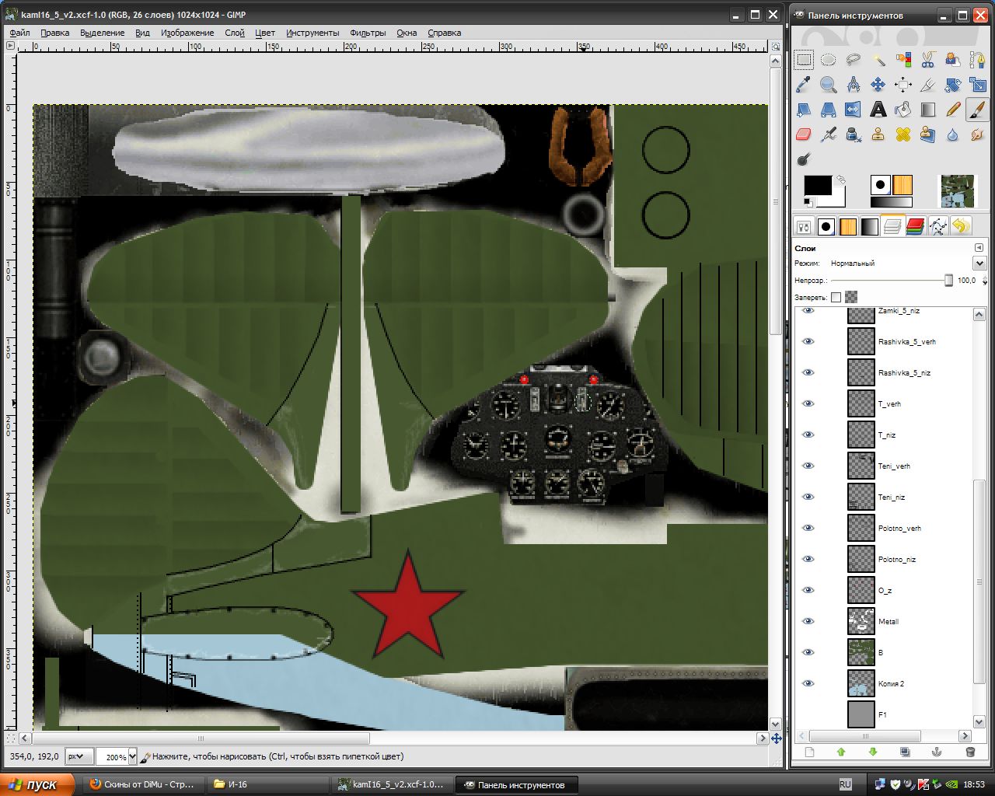Pick the Bucket Fill tool
This screenshot has height=796, width=995.
(x=903, y=110)
